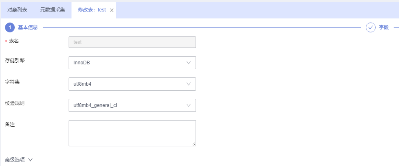The image size is (399, 166).
Task: Click the 字段 step checkmark circle
Action: pyautogui.click(x=371, y=27)
